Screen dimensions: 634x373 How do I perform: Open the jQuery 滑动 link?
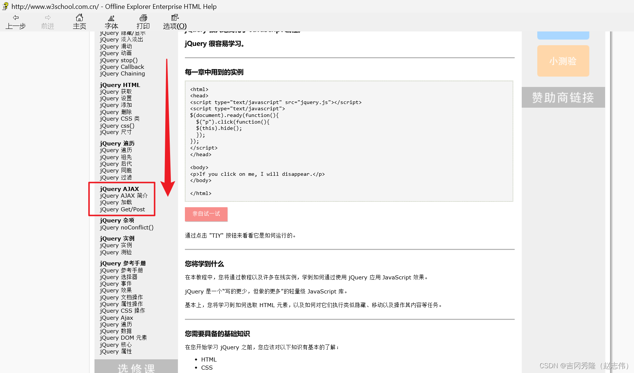[116, 47]
